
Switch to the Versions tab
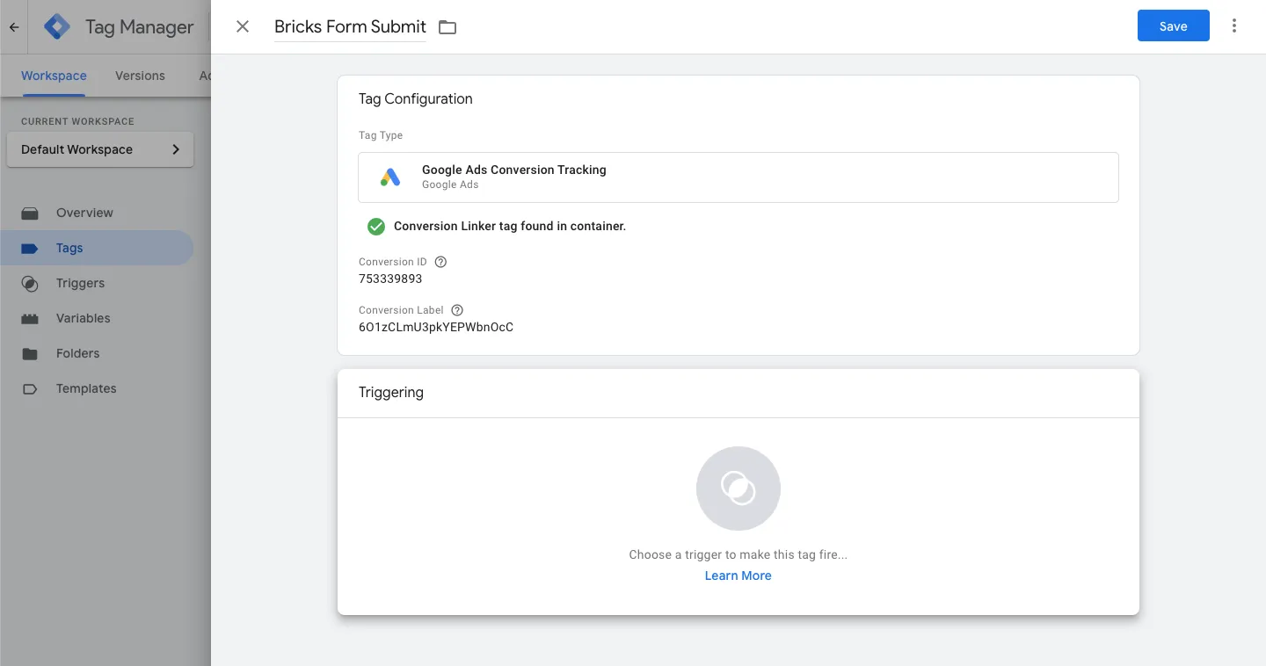[139, 76]
